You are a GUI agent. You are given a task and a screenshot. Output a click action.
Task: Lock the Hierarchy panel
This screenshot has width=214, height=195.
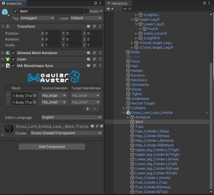(x=204, y=3)
